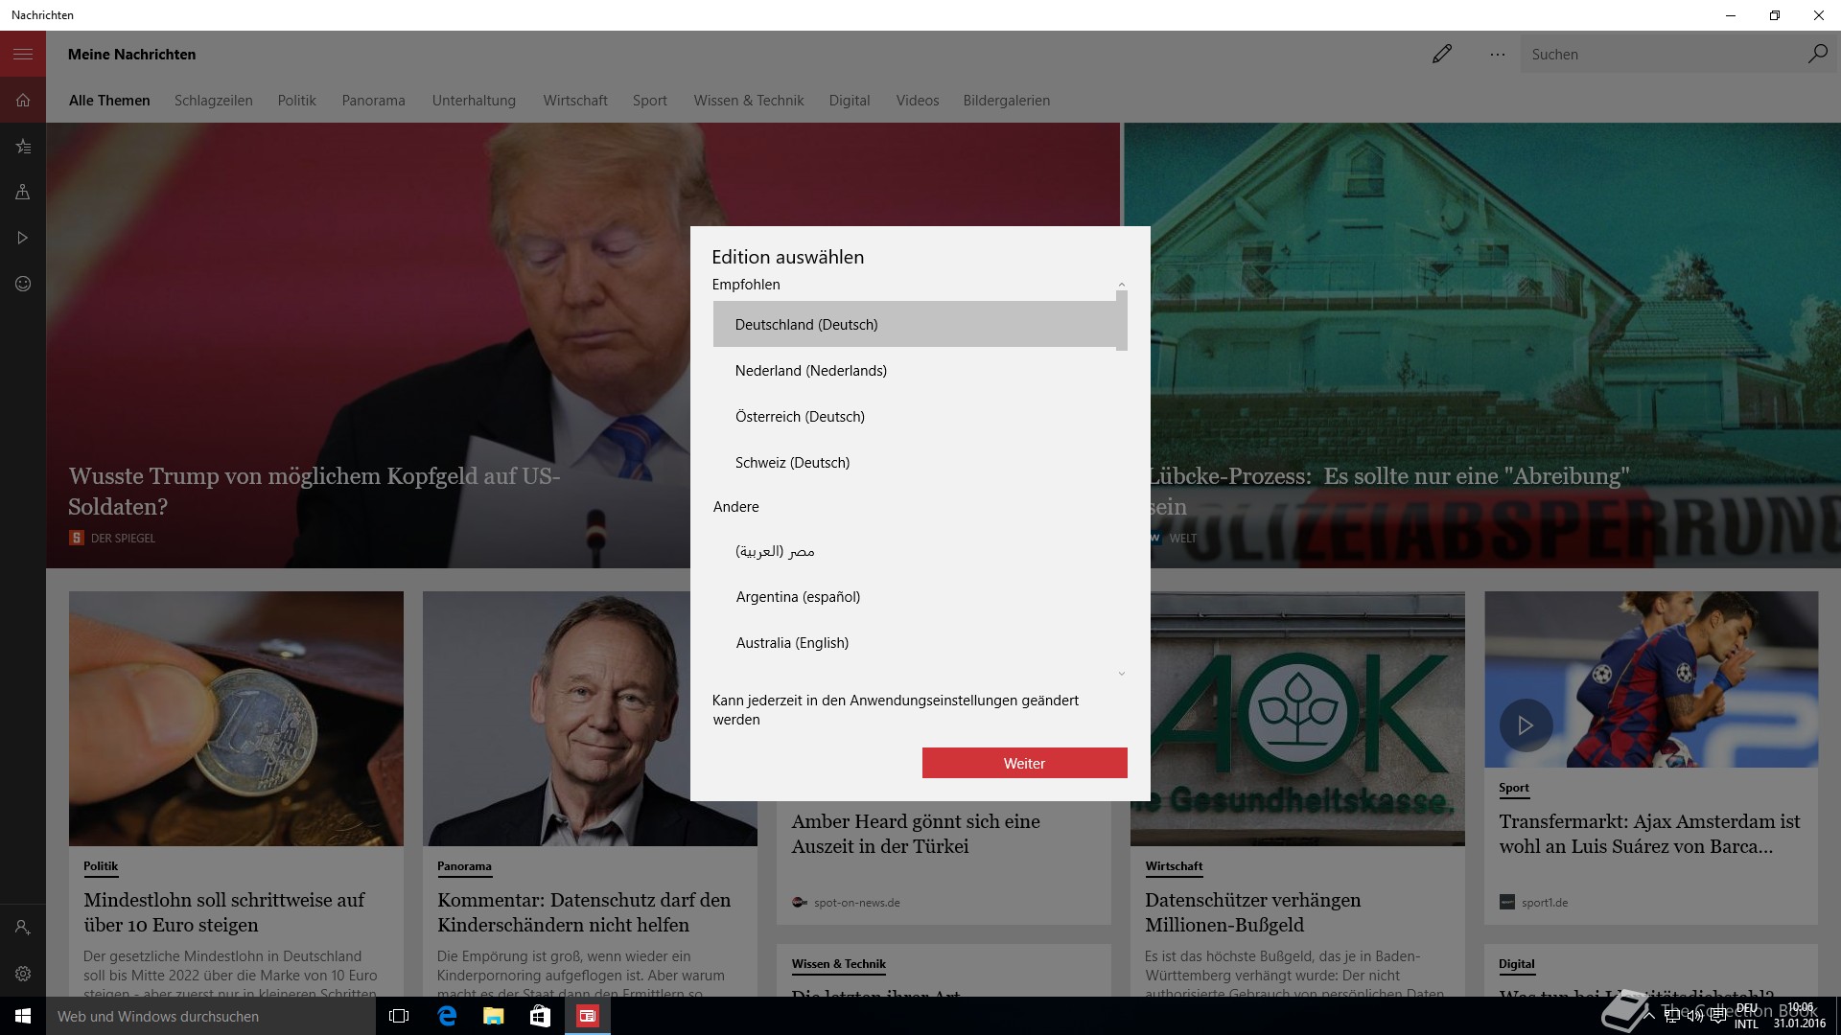The image size is (1841, 1035).
Task: Select Österreich (Deutsch) edition
Action: tap(915, 417)
